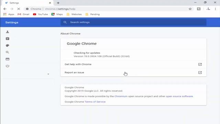Open the Websites bookmark folder
The image size is (220, 124).
point(74,14)
